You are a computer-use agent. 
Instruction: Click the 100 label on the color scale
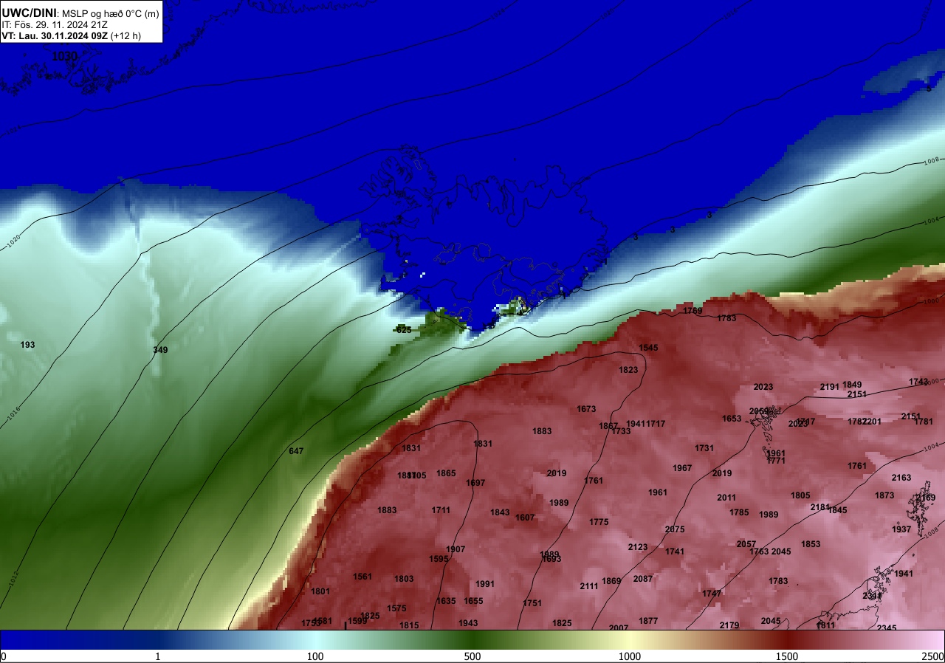tap(315, 656)
